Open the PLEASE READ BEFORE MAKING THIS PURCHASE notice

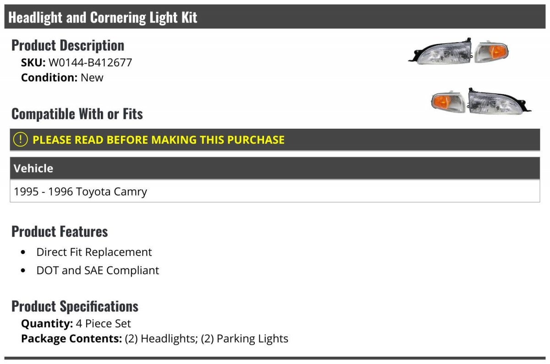click(159, 140)
